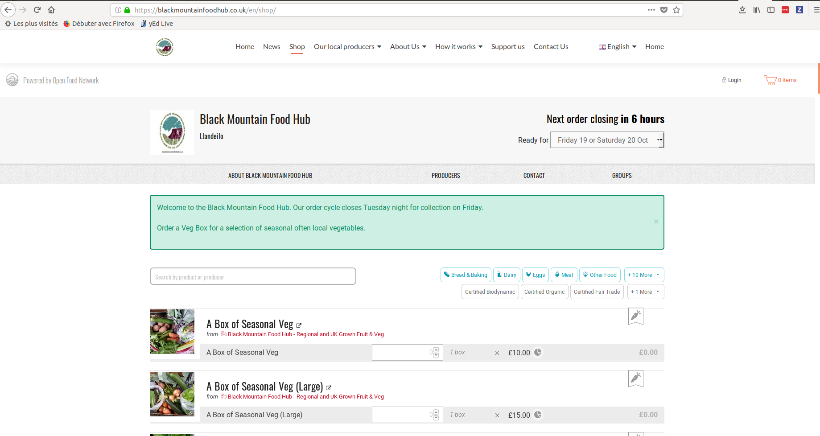Screen dimensions: 820x436
Task: Open the Shop nav item
Action: 297,47
